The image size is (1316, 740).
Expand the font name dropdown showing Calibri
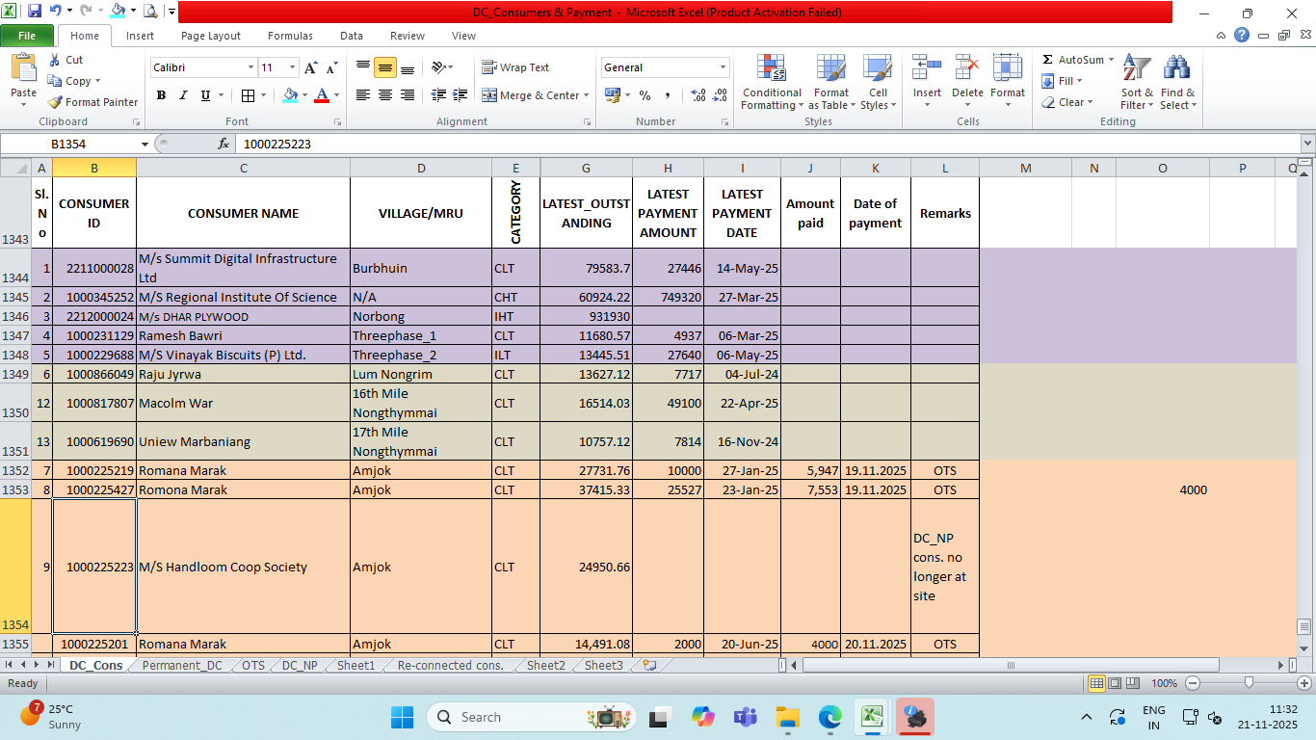(x=250, y=67)
